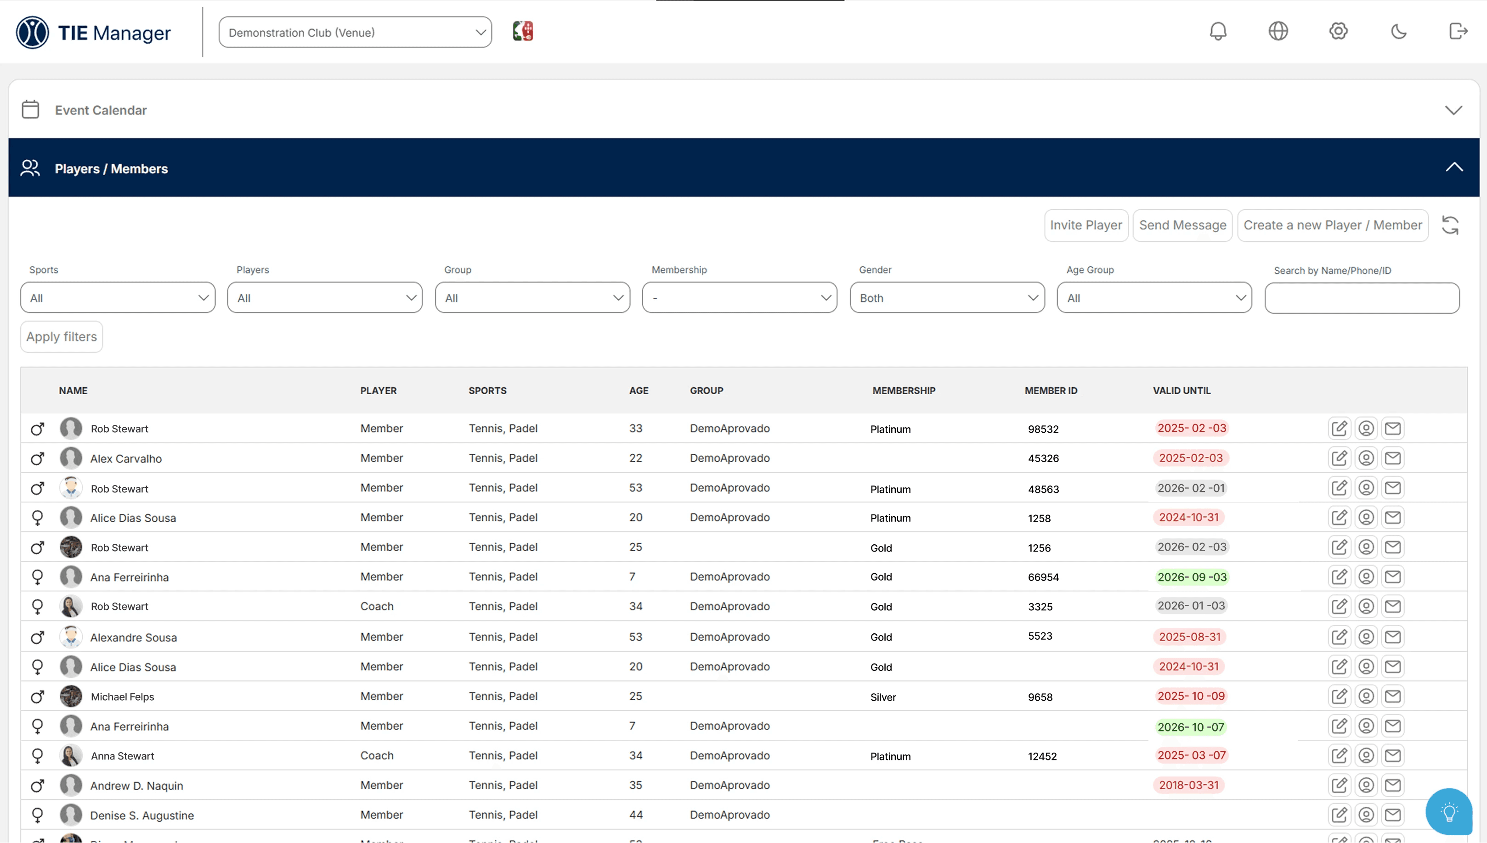Open the notifications bell icon
This screenshot has height=843, width=1487.
1217,31
